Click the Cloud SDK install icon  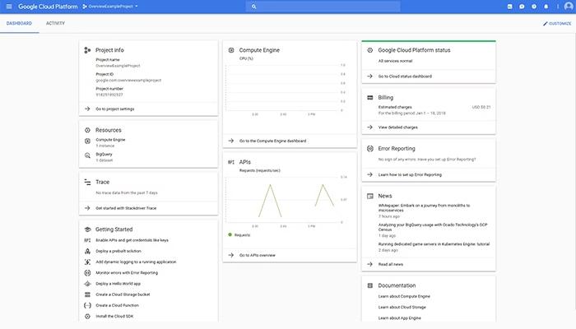tap(87, 316)
